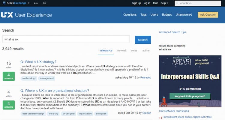Image resolution: width=225 pixels, height=120 pixels.
Task: Click the TeX site icon beside hot question
Action: pos(161,118)
